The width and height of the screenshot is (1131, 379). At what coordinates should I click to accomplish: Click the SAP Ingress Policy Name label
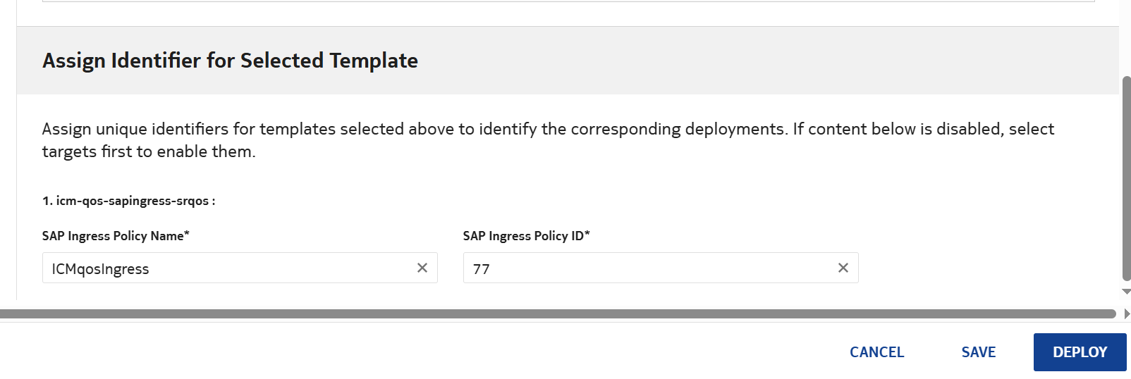coord(116,236)
